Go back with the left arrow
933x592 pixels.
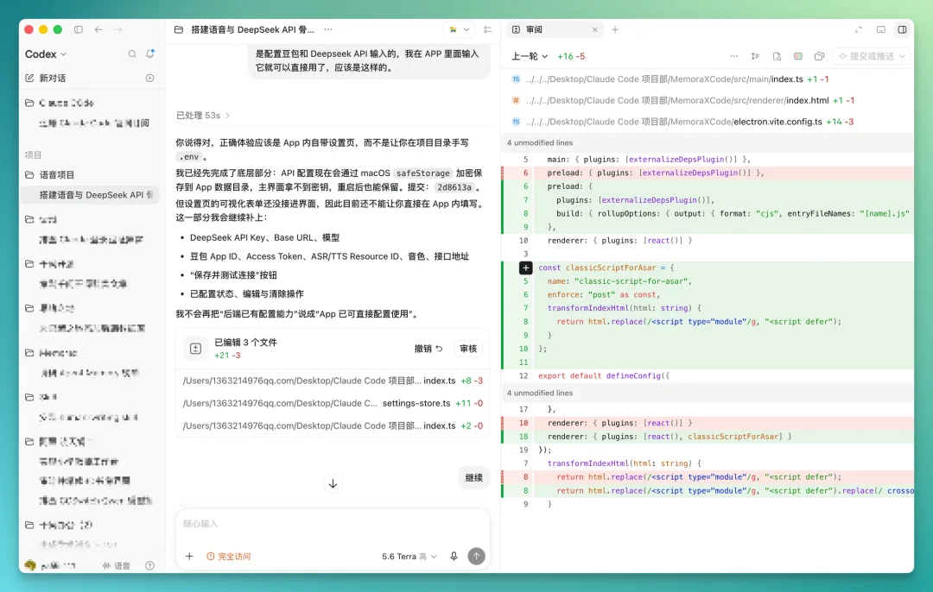click(x=98, y=29)
